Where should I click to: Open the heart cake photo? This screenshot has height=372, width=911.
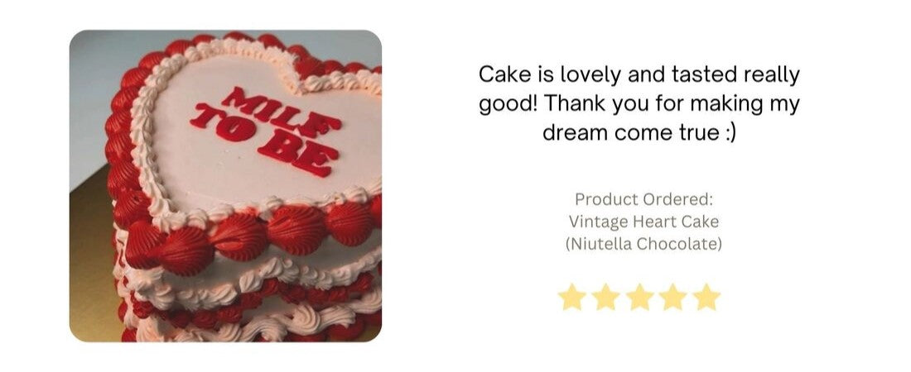(x=225, y=186)
